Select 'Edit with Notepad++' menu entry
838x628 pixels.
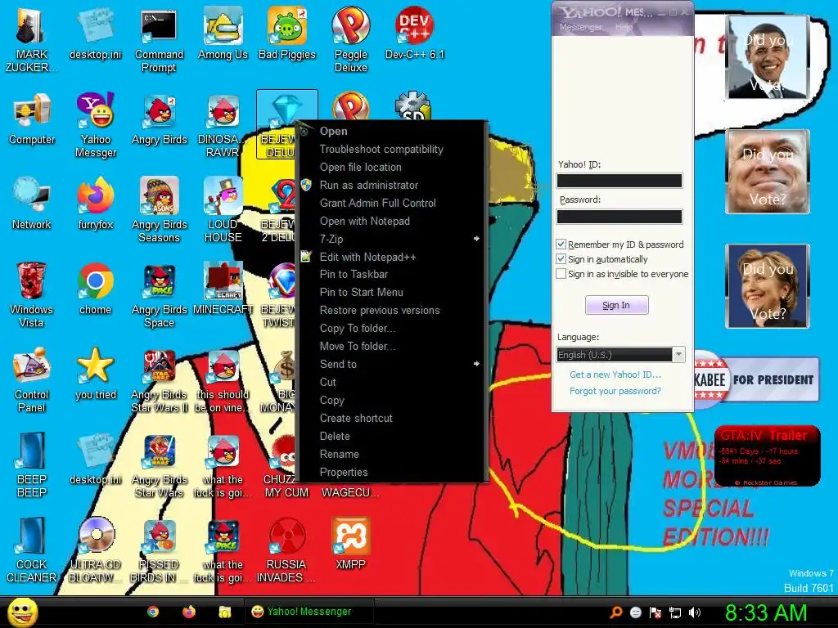(x=391, y=257)
